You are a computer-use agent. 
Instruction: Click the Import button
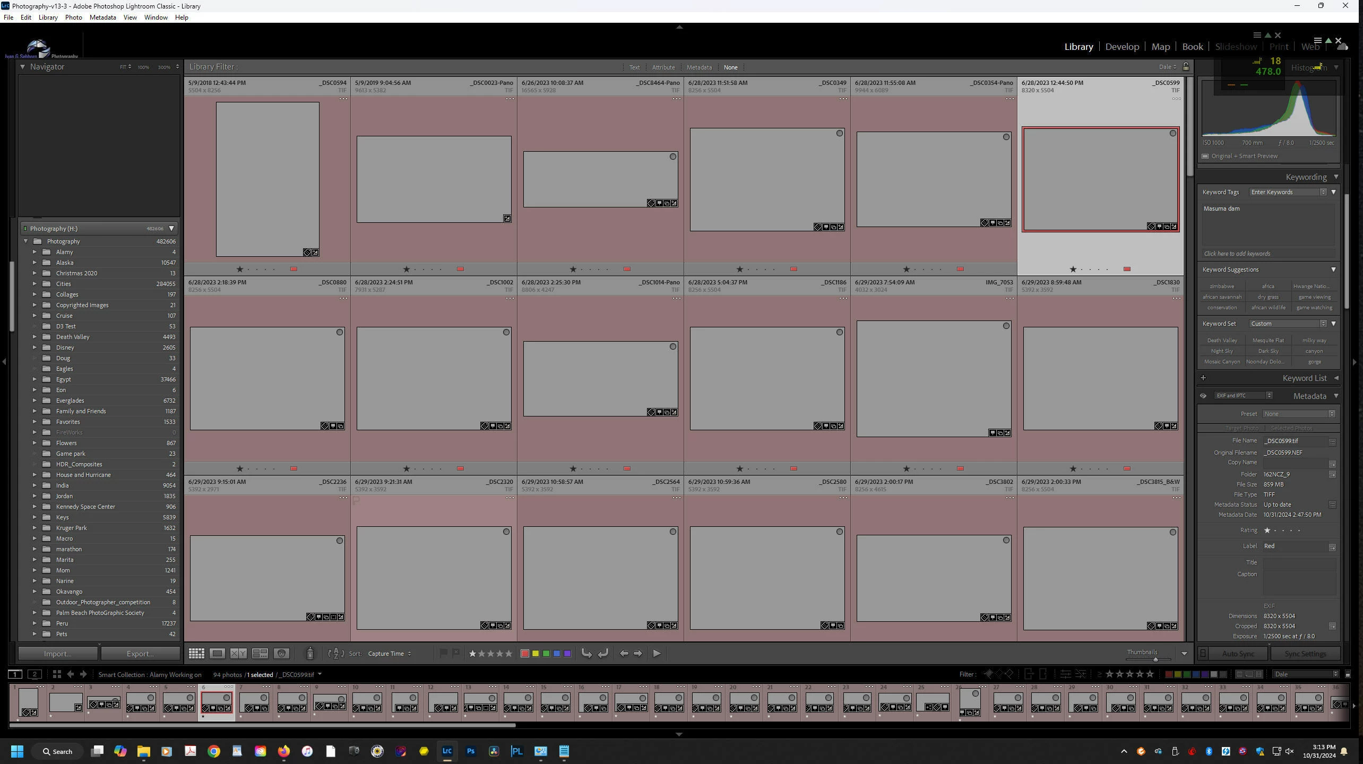pyautogui.click(x=58, y=654)
